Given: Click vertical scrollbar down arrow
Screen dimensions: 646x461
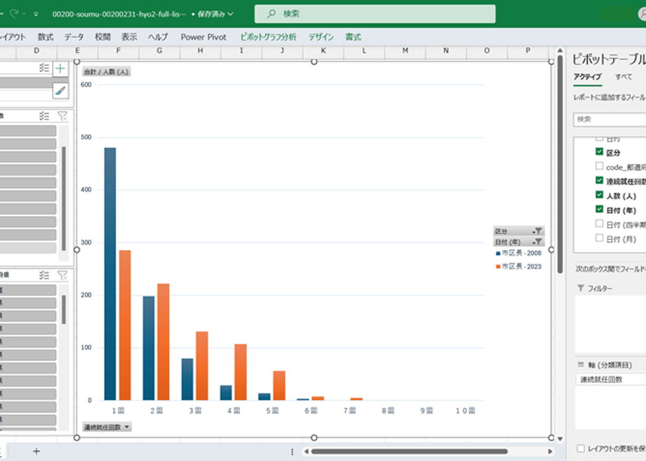Looking at the screenshot, I should pos(560,439).
